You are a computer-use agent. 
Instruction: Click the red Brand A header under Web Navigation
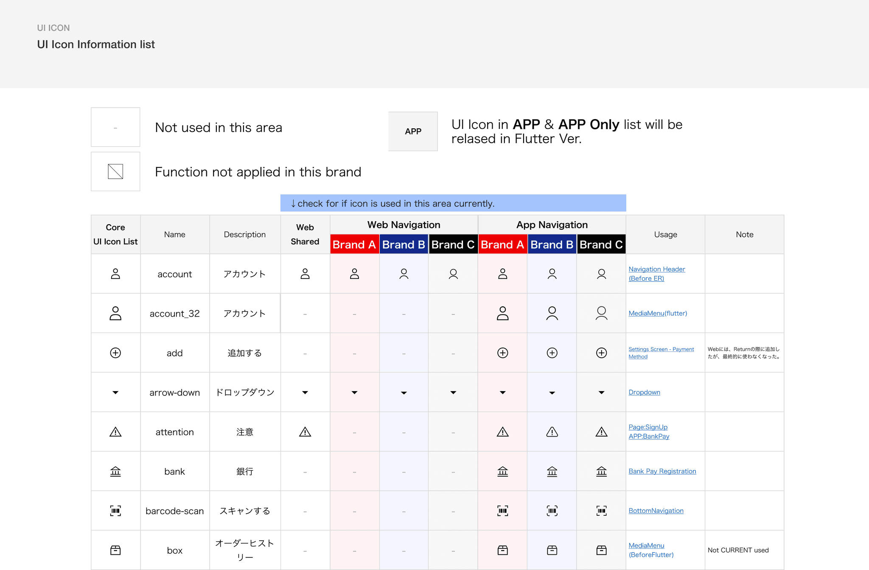[x=354, y=245]
